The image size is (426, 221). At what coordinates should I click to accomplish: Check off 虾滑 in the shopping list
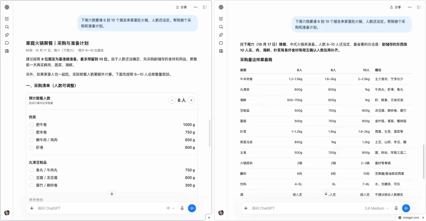32,147
